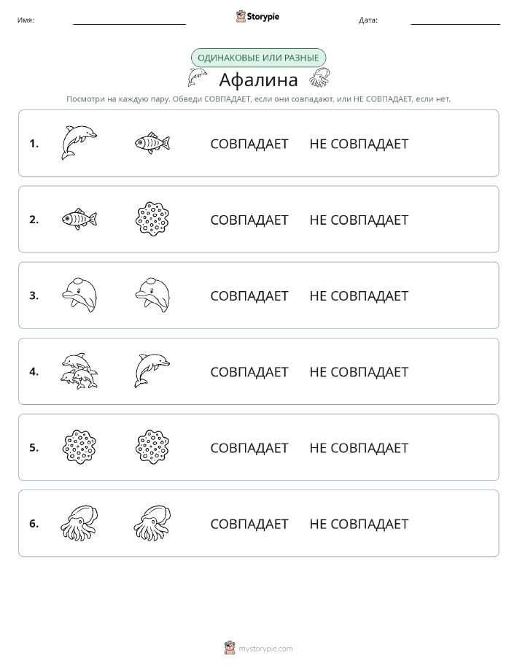Click the small squid icon beside the title
Viewport: 517px width, 669px height.
pyautogui.click(x=319, y=77)
